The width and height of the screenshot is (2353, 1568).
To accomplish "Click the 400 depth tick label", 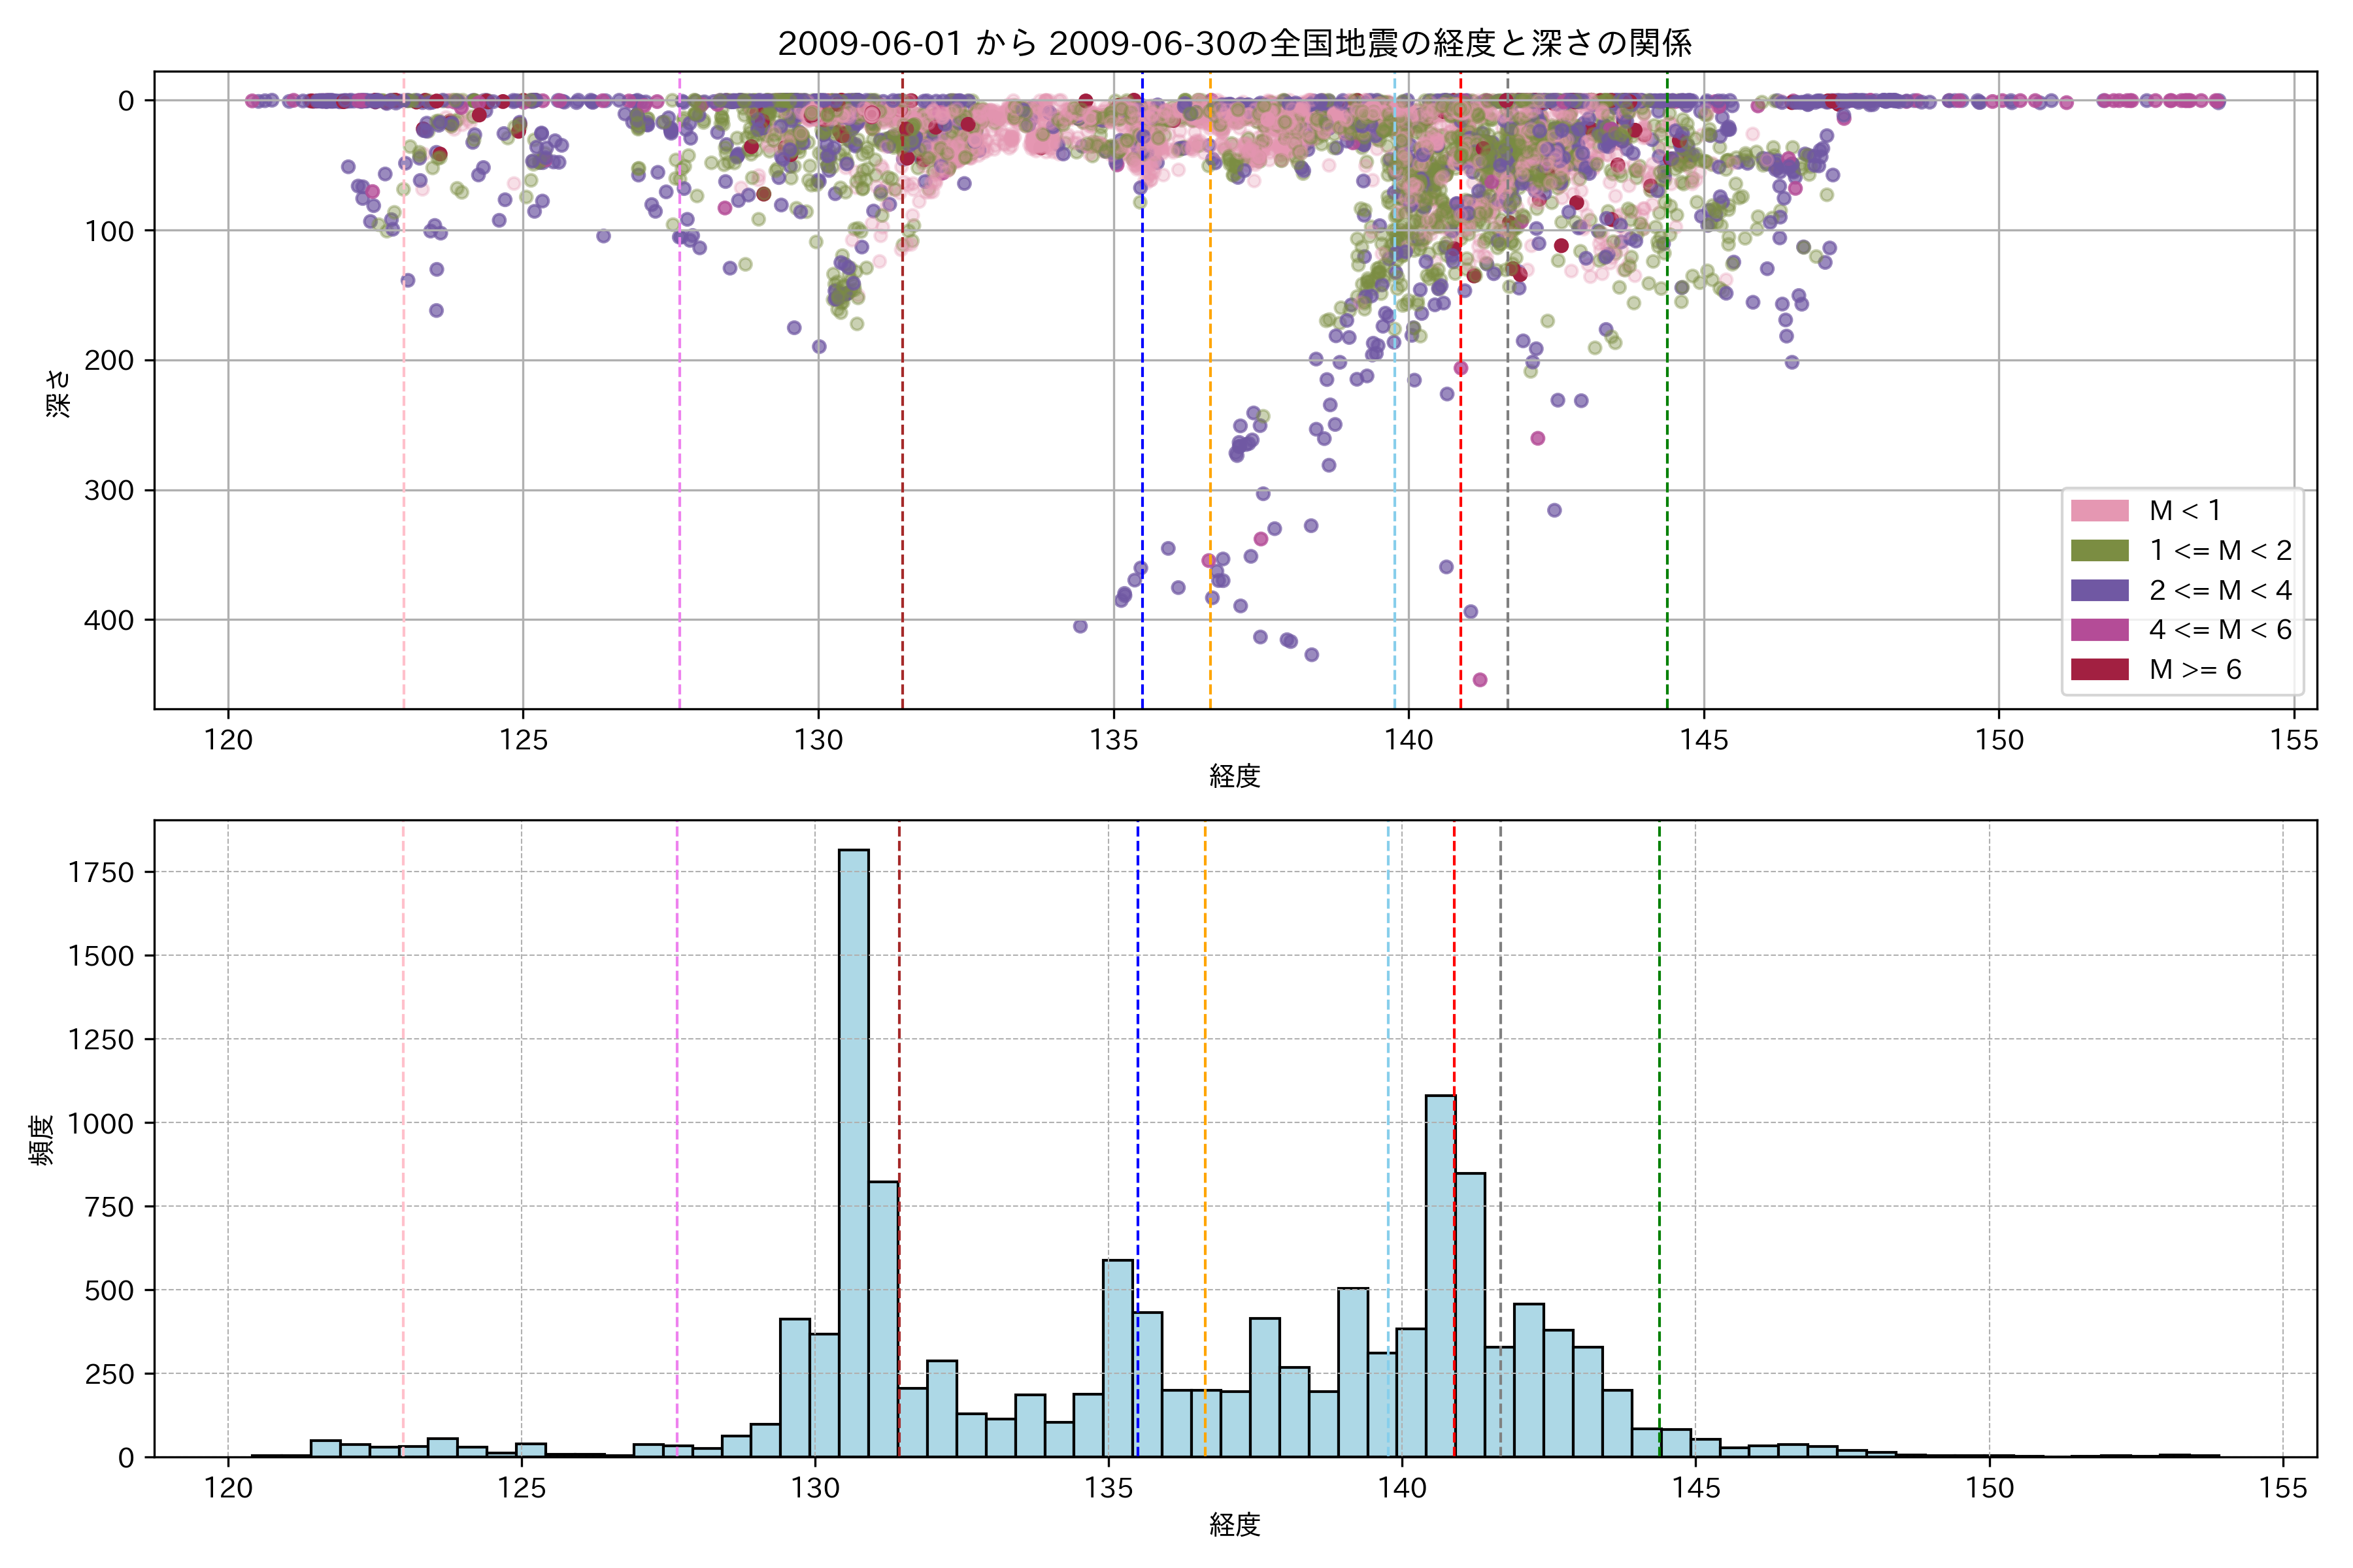I will click(x=108, y=620).
